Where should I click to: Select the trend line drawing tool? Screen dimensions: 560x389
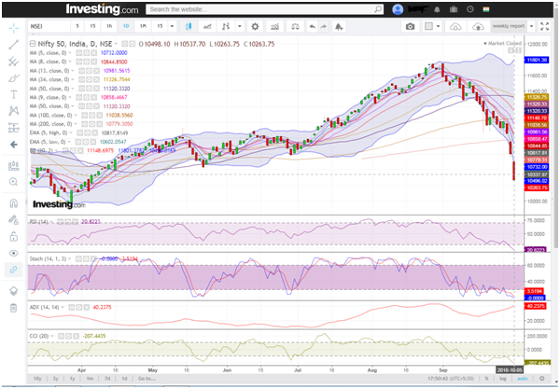point(14,45)
